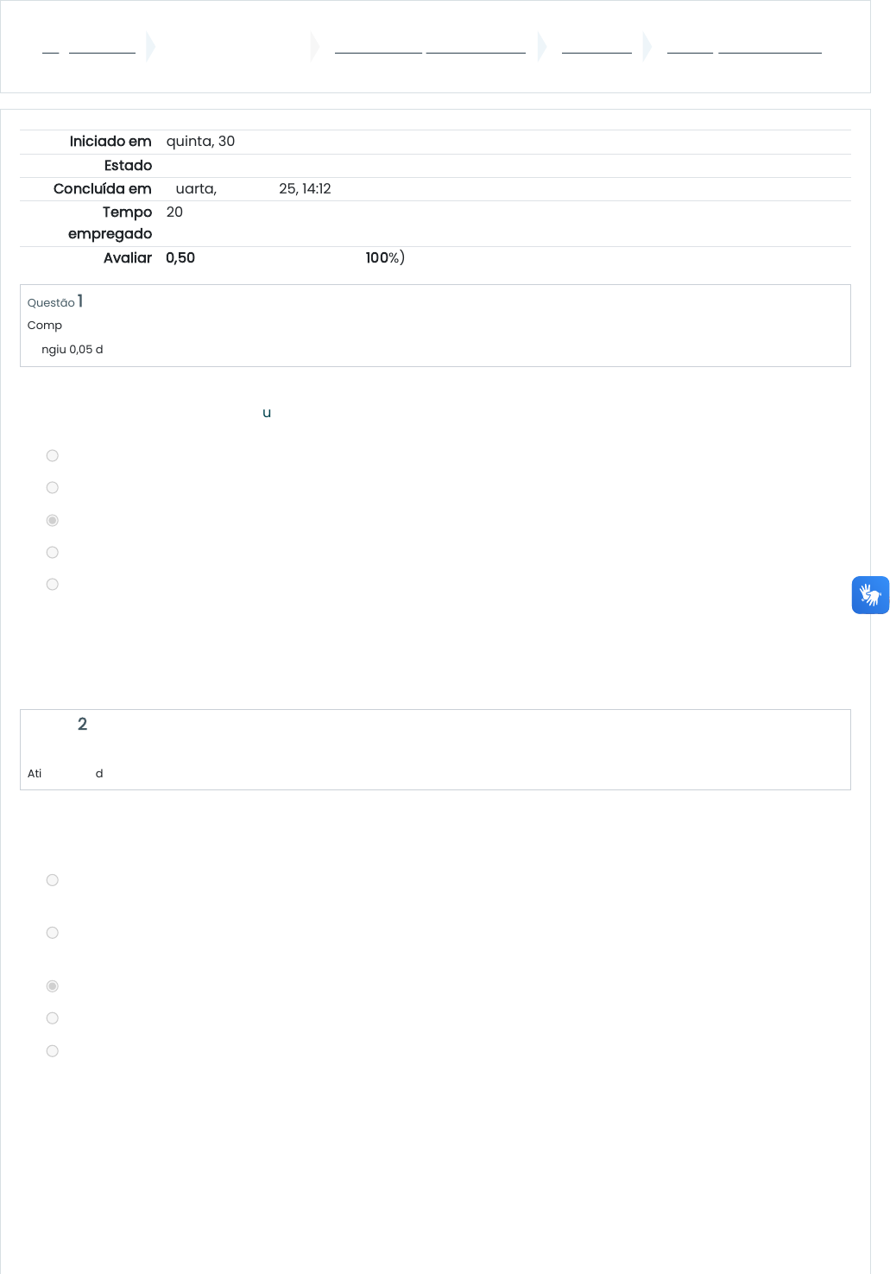890x1274 pixels.
Task: Open the fourth breadcrumb link before the last
Action: tap(596, 47)
